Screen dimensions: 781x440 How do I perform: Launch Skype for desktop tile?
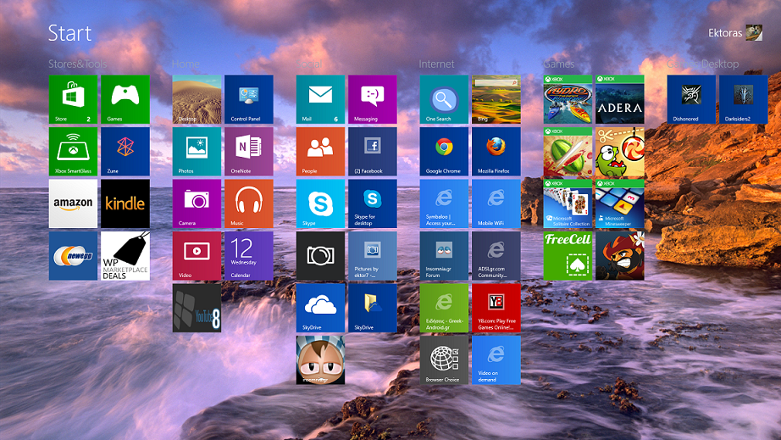click(x=372, y=203)
